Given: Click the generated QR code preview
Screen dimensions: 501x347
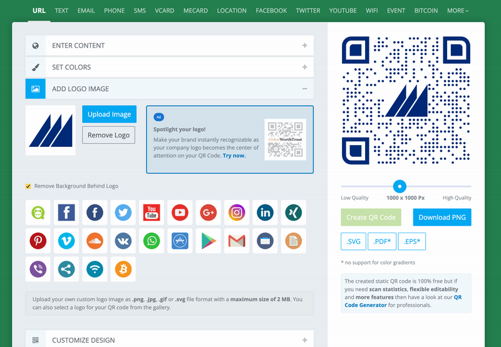Looking at the screenshot, I should pyautogui.click(x=406, y=100).
